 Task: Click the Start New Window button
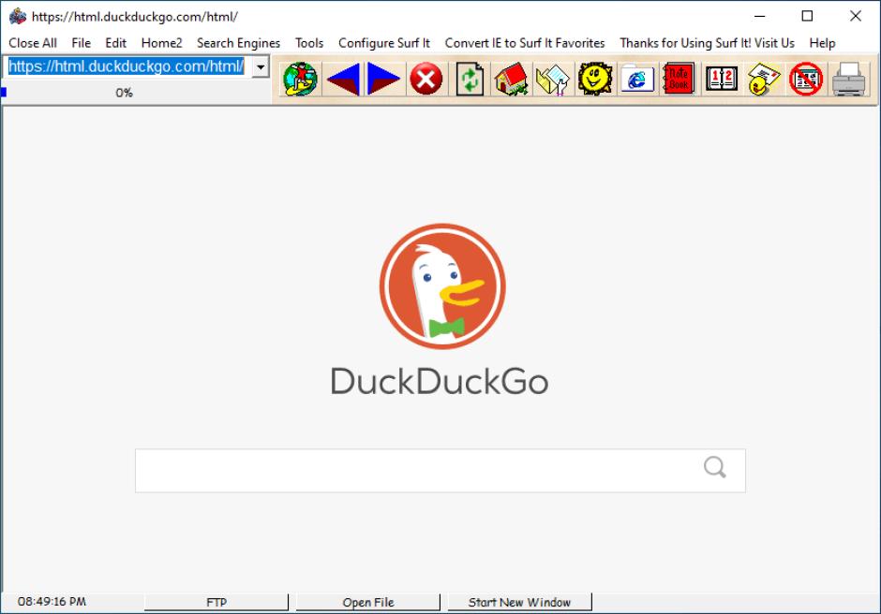520,602
